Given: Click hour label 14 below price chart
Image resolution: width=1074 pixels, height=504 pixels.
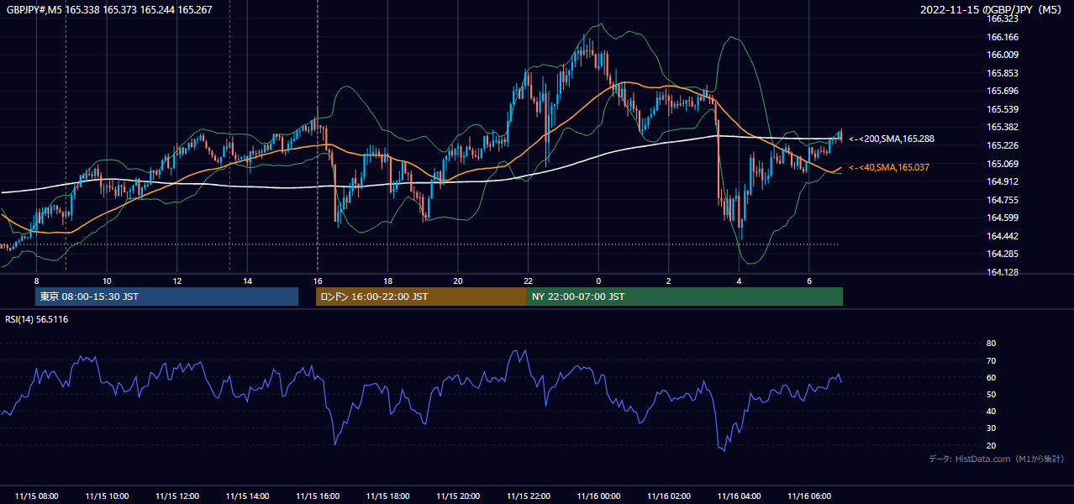Looking at the screenshot, I should [247, 281].
